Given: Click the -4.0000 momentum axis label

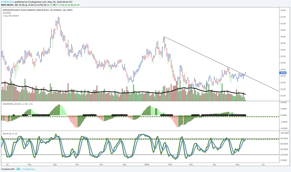Looking at the screenshot, I should click(284, 122).
